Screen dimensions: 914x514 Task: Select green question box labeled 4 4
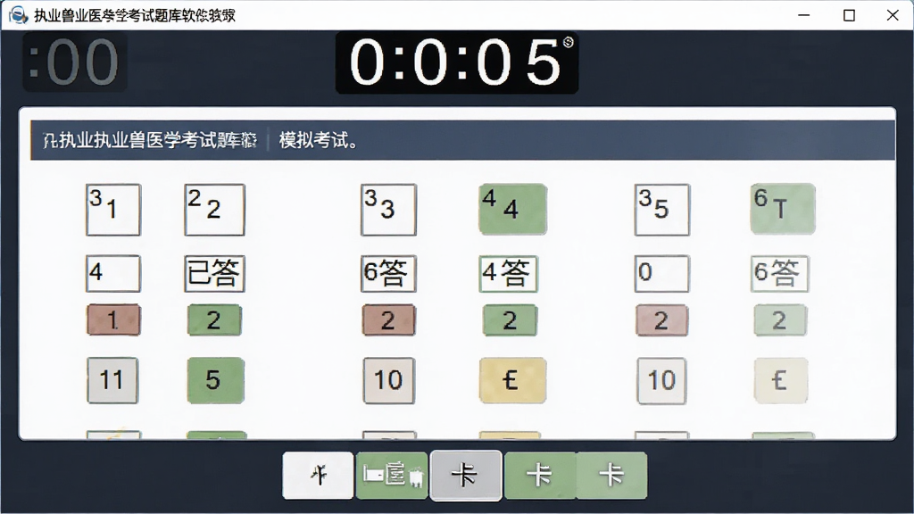coord(512,209)
